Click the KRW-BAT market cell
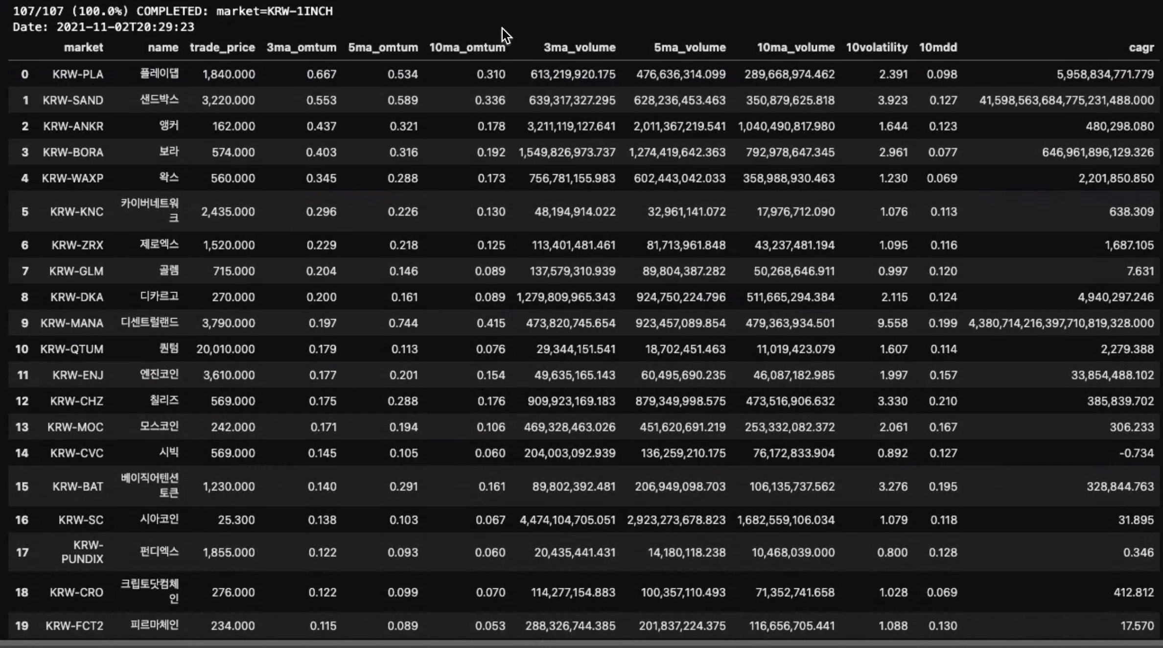Image resolution: width=1163 pixels, height=648 pixels. coord(78,486)
